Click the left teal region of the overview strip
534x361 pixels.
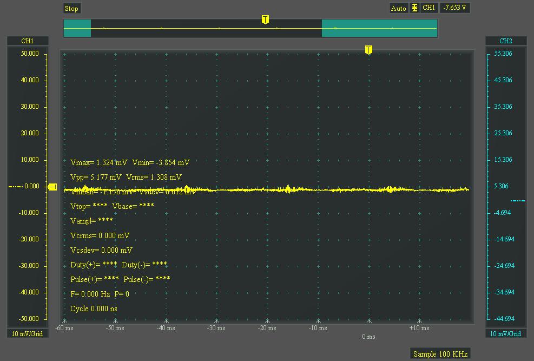click(77, 28)
